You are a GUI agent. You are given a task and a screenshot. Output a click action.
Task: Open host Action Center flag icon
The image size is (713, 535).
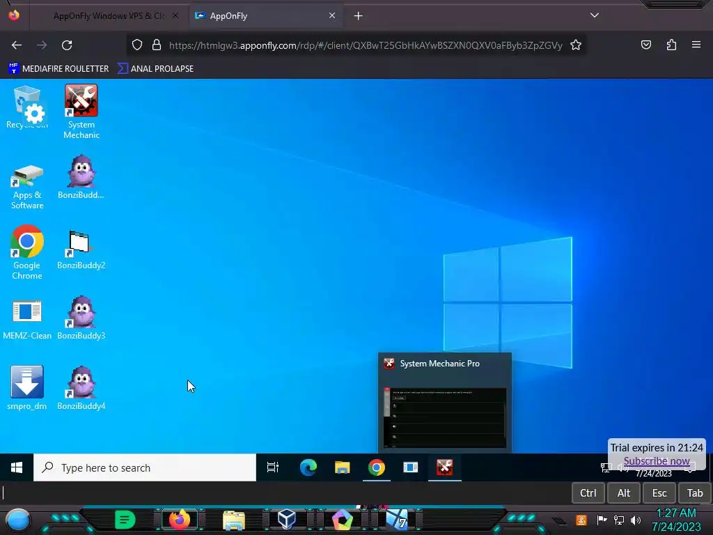602,520
